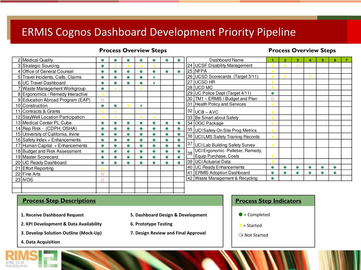Select the UC Ready Enhancements row name
361x270 pixels.
pyautogui.click(x=220, y=167)
